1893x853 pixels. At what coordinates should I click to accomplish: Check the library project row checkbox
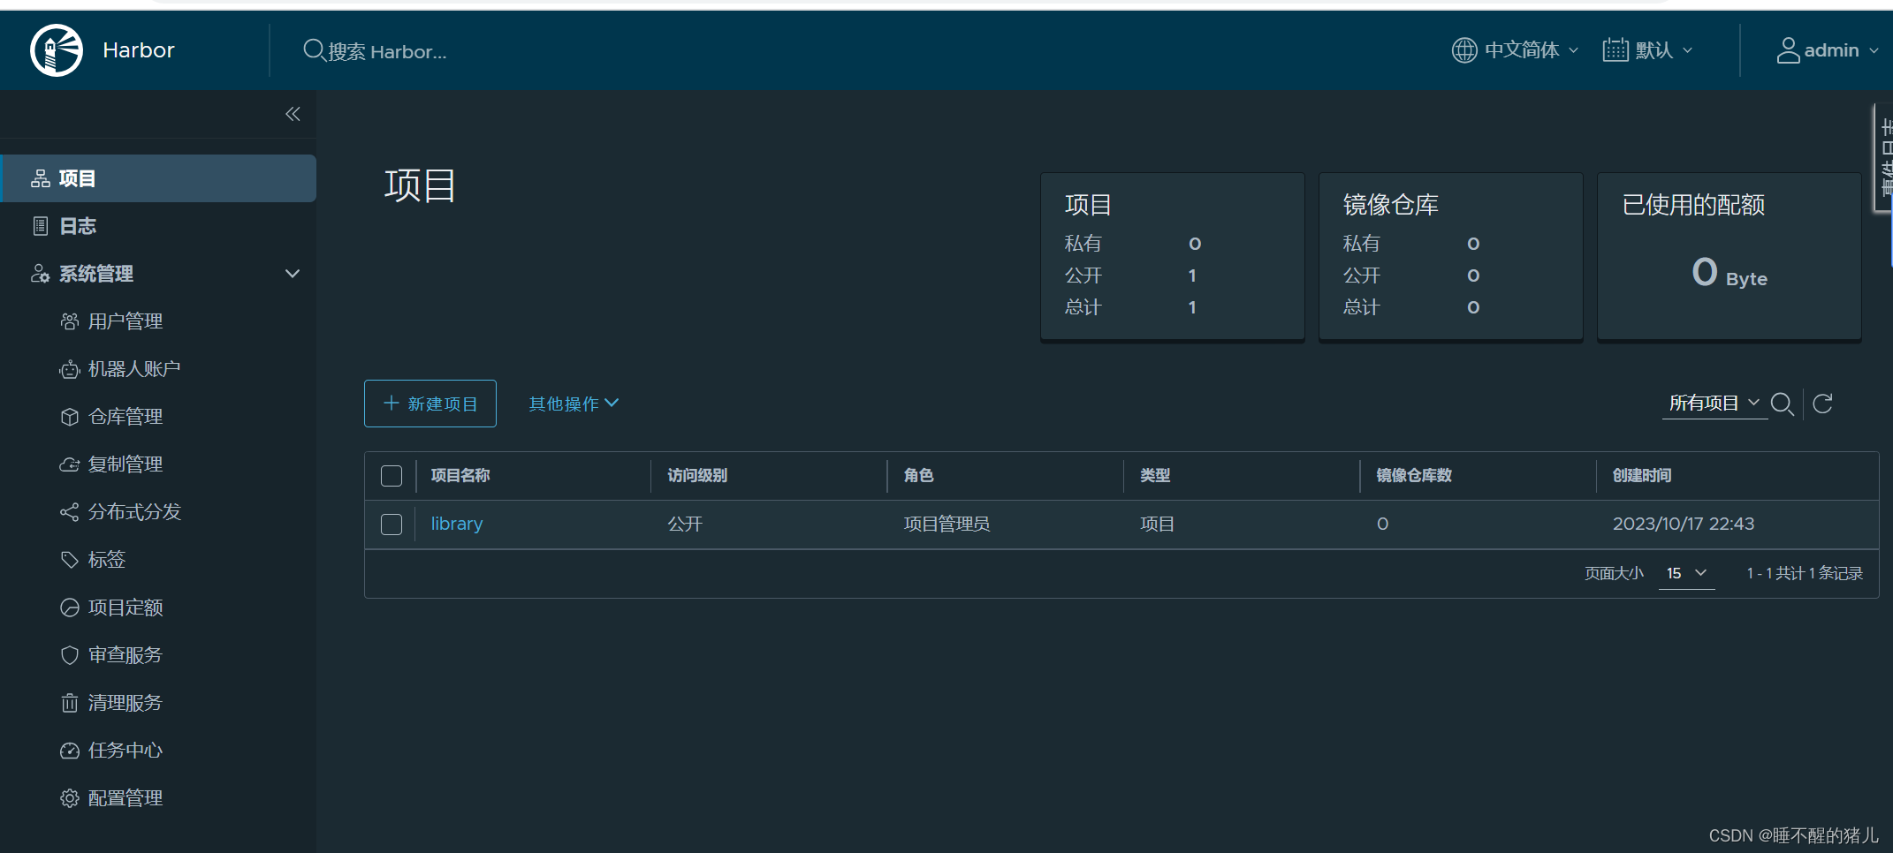tap(392, 525)
